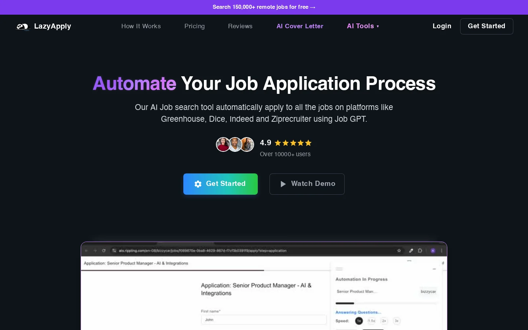Click the bizzycar company tag

click(x=428, y=291)
